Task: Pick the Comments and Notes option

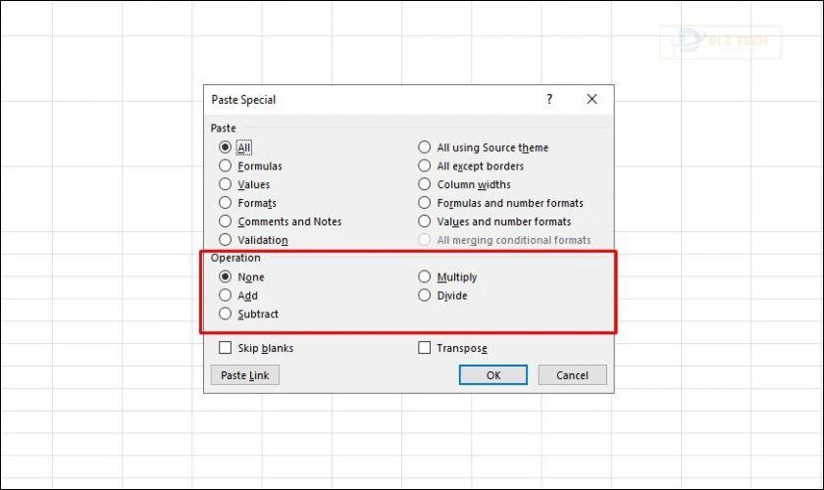Action: click(x=226, y=221)
